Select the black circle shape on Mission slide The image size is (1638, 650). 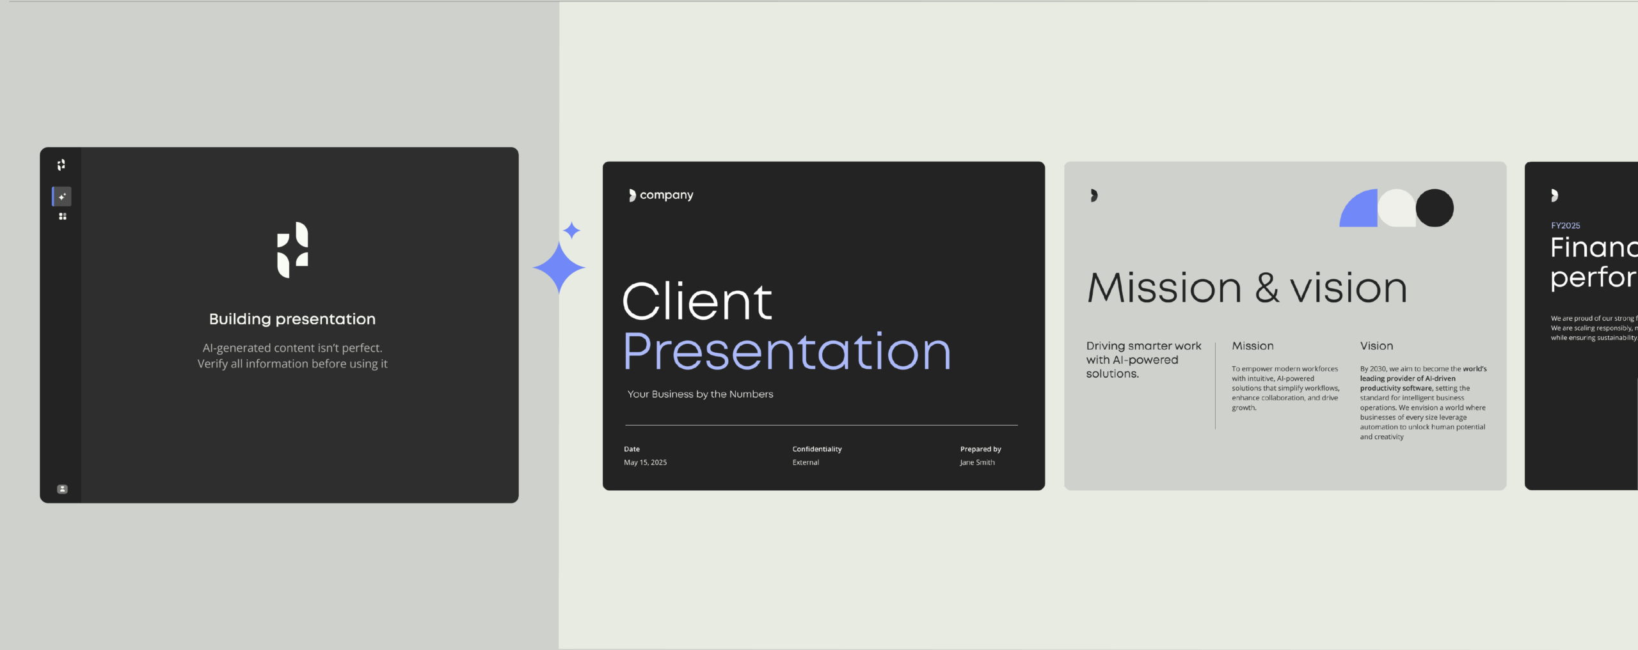point(1435,208)
